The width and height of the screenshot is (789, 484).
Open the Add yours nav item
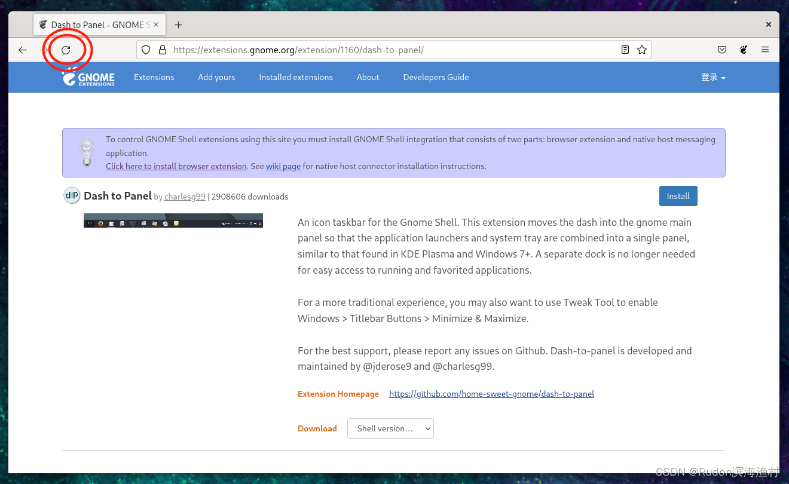pos(216,77)
